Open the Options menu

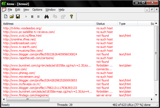[37, 10]
